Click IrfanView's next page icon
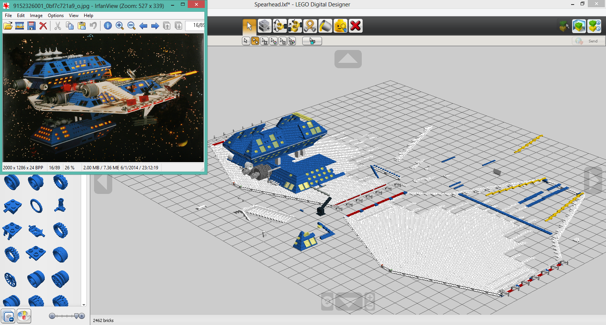Viewport: 606px width, 325px height. coord(179,26)
